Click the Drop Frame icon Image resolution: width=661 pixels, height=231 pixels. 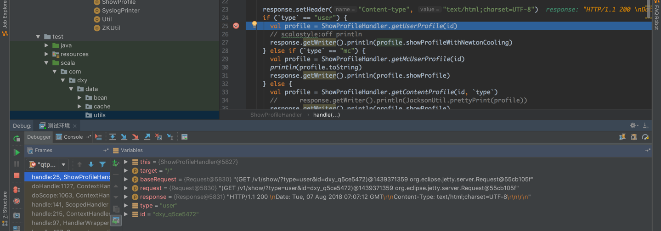(158, 137)
